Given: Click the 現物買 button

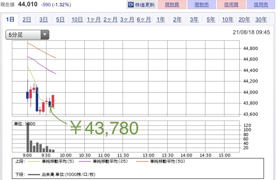Looking at the screenshot, I should (172, 4).
